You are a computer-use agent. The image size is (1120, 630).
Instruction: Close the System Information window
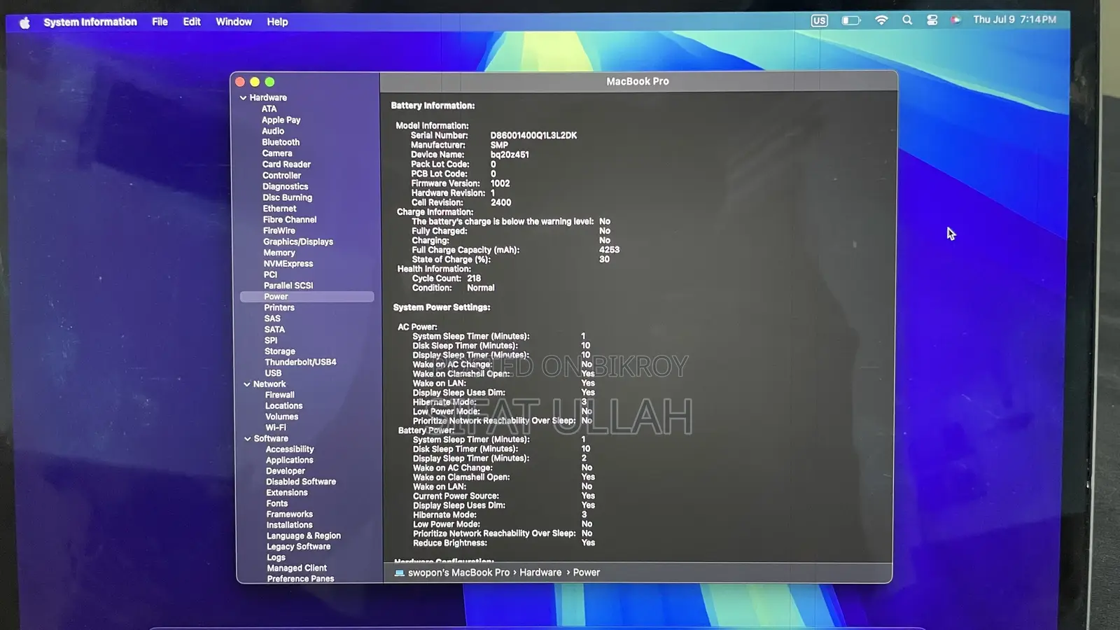tap(240, 82)
